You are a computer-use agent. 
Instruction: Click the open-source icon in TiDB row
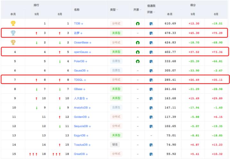tap(137, 23)
